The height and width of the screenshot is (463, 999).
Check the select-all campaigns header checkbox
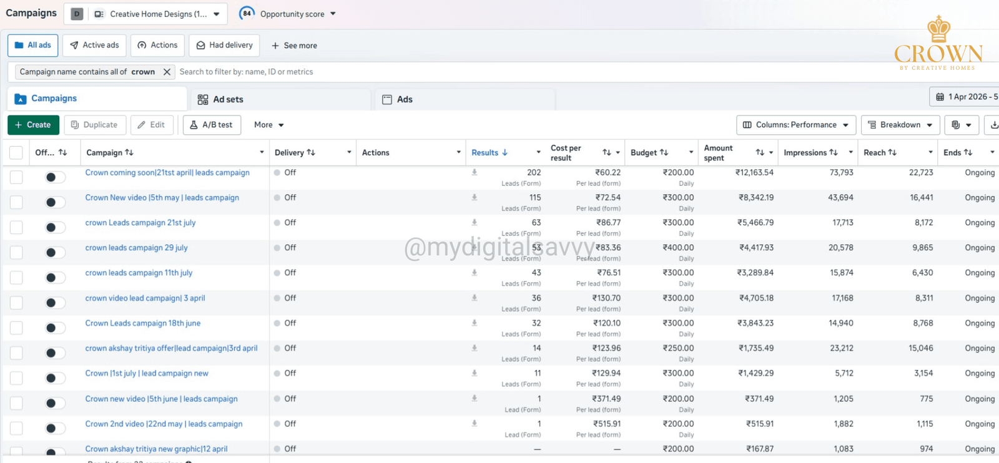point(16,153)
